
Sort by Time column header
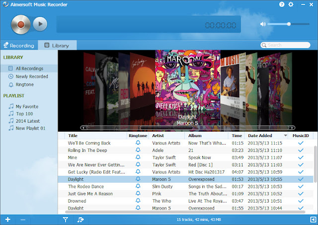point(237,136)
